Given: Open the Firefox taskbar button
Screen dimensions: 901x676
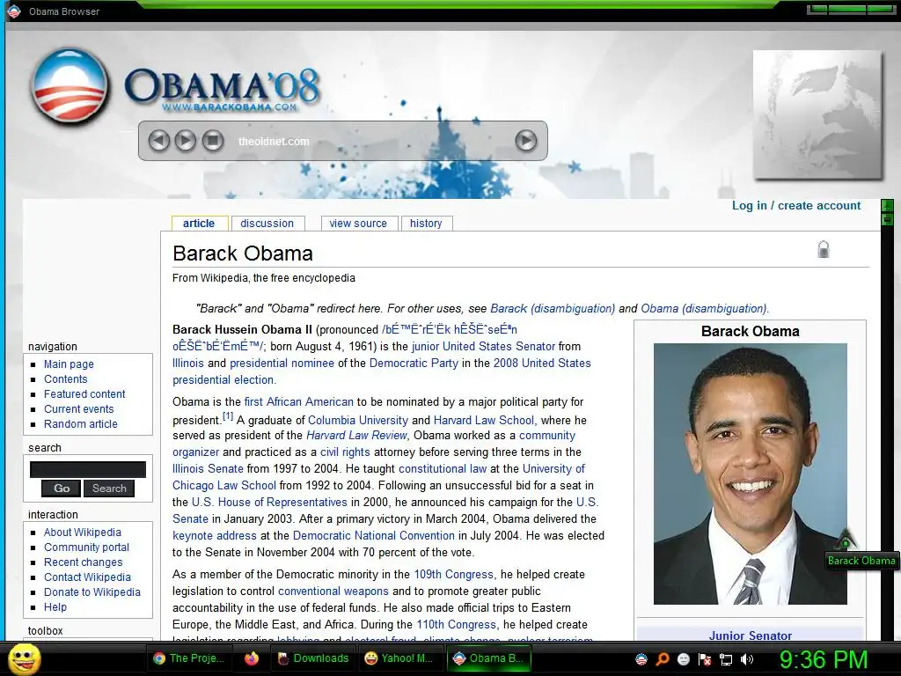Looking at the screenshot, I should [252, 658].
